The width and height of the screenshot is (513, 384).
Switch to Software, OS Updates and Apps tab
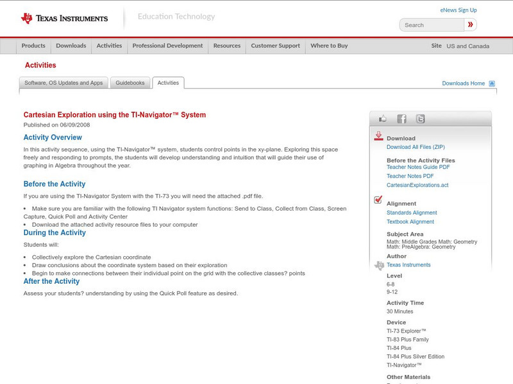pos(63,83)
